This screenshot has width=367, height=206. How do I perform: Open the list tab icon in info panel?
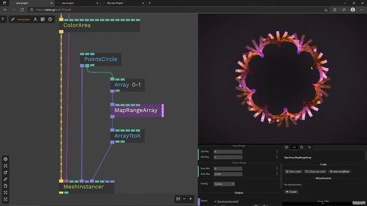pos(310,147)
